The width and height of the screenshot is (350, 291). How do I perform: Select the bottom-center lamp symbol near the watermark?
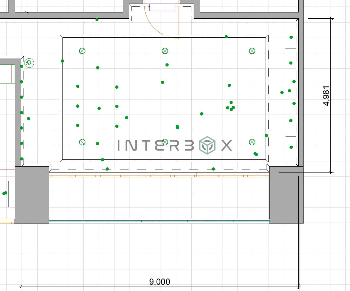pyautogui.click(x=165, y=142)
